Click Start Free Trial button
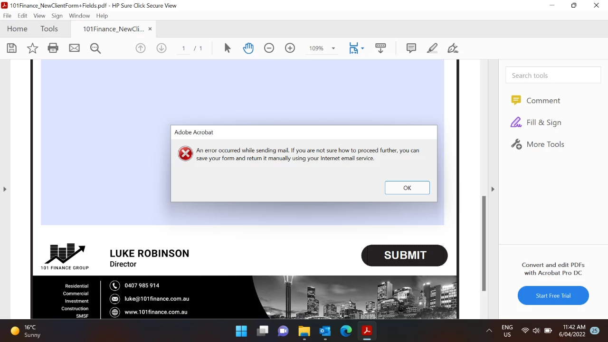 tap(553, 295)
